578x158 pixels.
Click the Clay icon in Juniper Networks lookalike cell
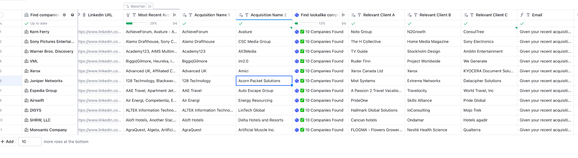tap(297, 81)
